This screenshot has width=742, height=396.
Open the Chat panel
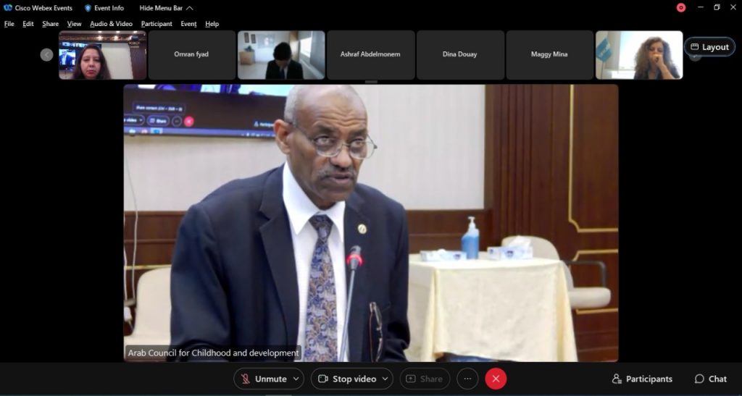point(711,379)
